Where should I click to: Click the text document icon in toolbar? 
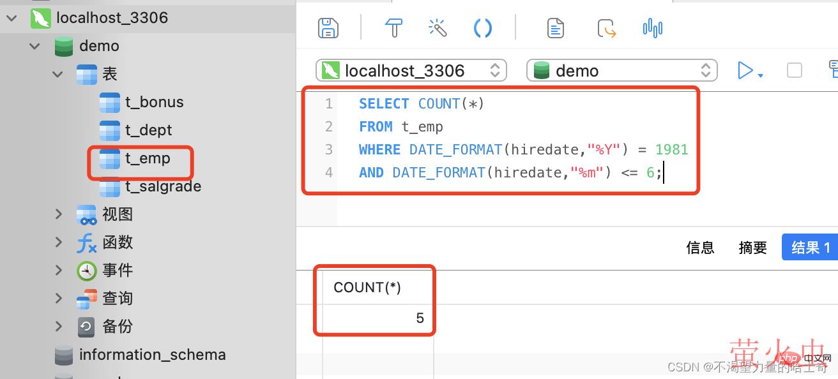(556, 28)
